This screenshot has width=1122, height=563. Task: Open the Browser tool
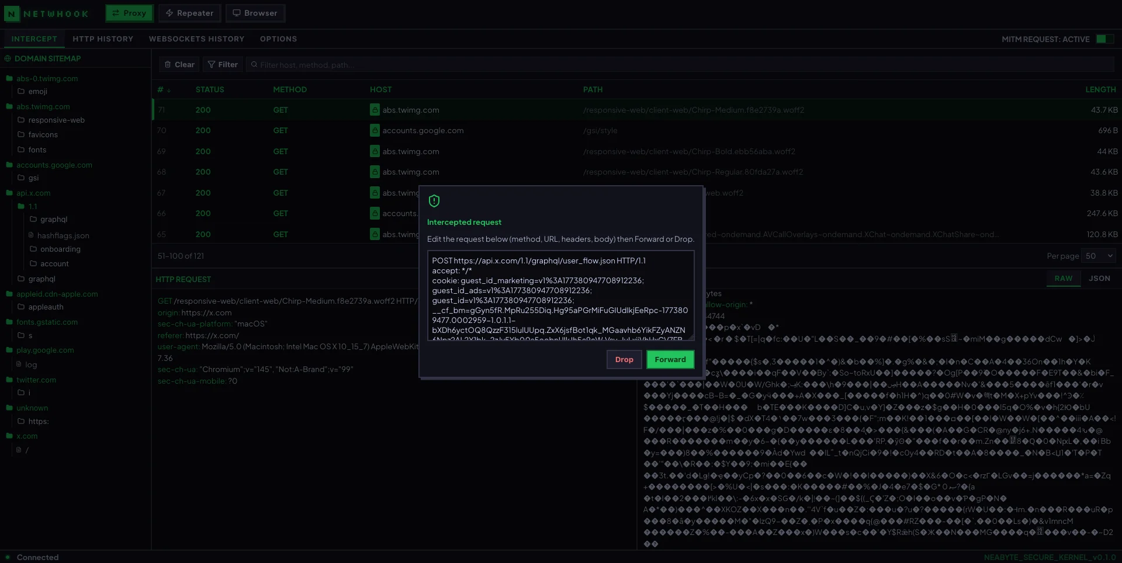255,13
